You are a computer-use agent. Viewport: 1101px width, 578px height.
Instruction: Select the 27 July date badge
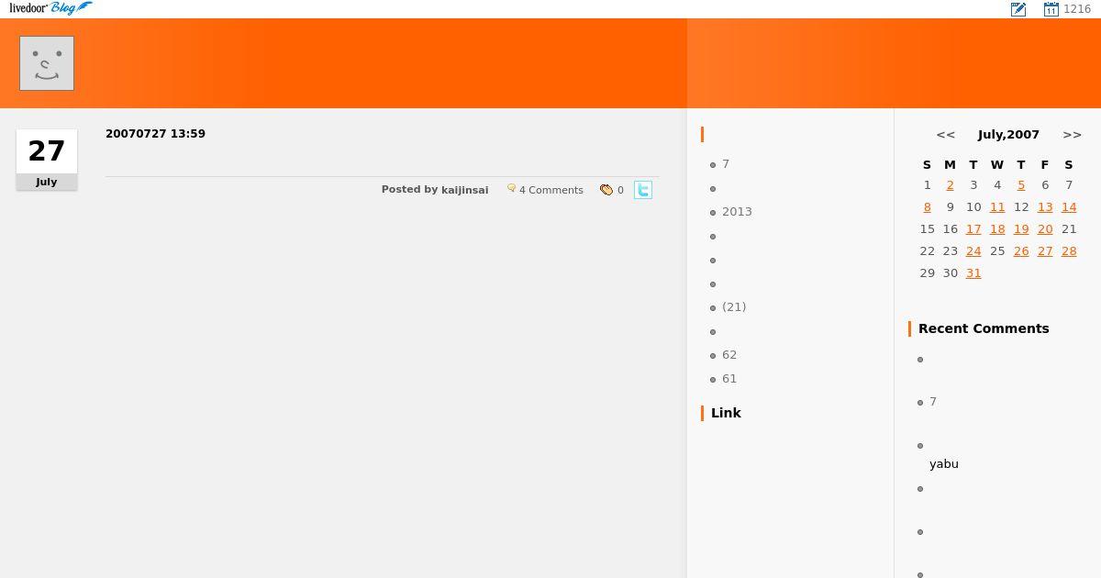pyautogui.click(x=47, y=160)
